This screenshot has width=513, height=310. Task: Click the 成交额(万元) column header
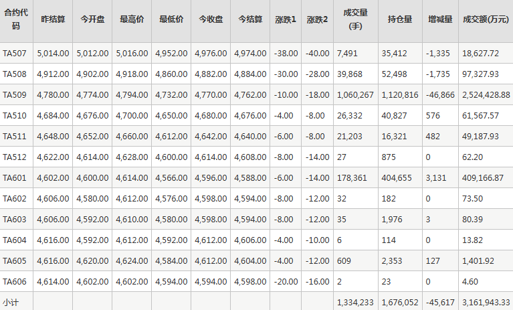point(486,19)
